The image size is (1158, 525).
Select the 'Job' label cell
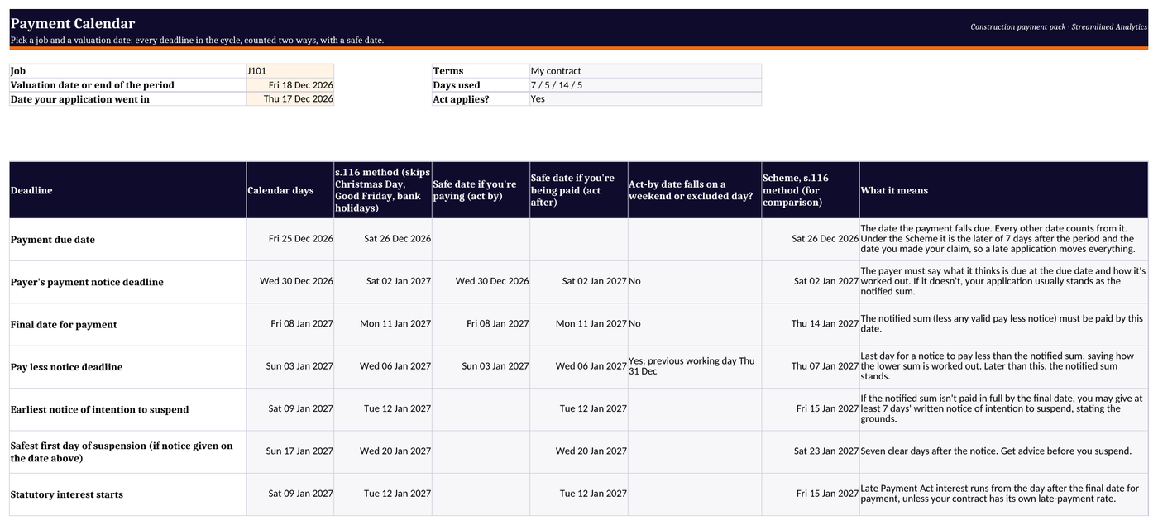click(128, 71)
